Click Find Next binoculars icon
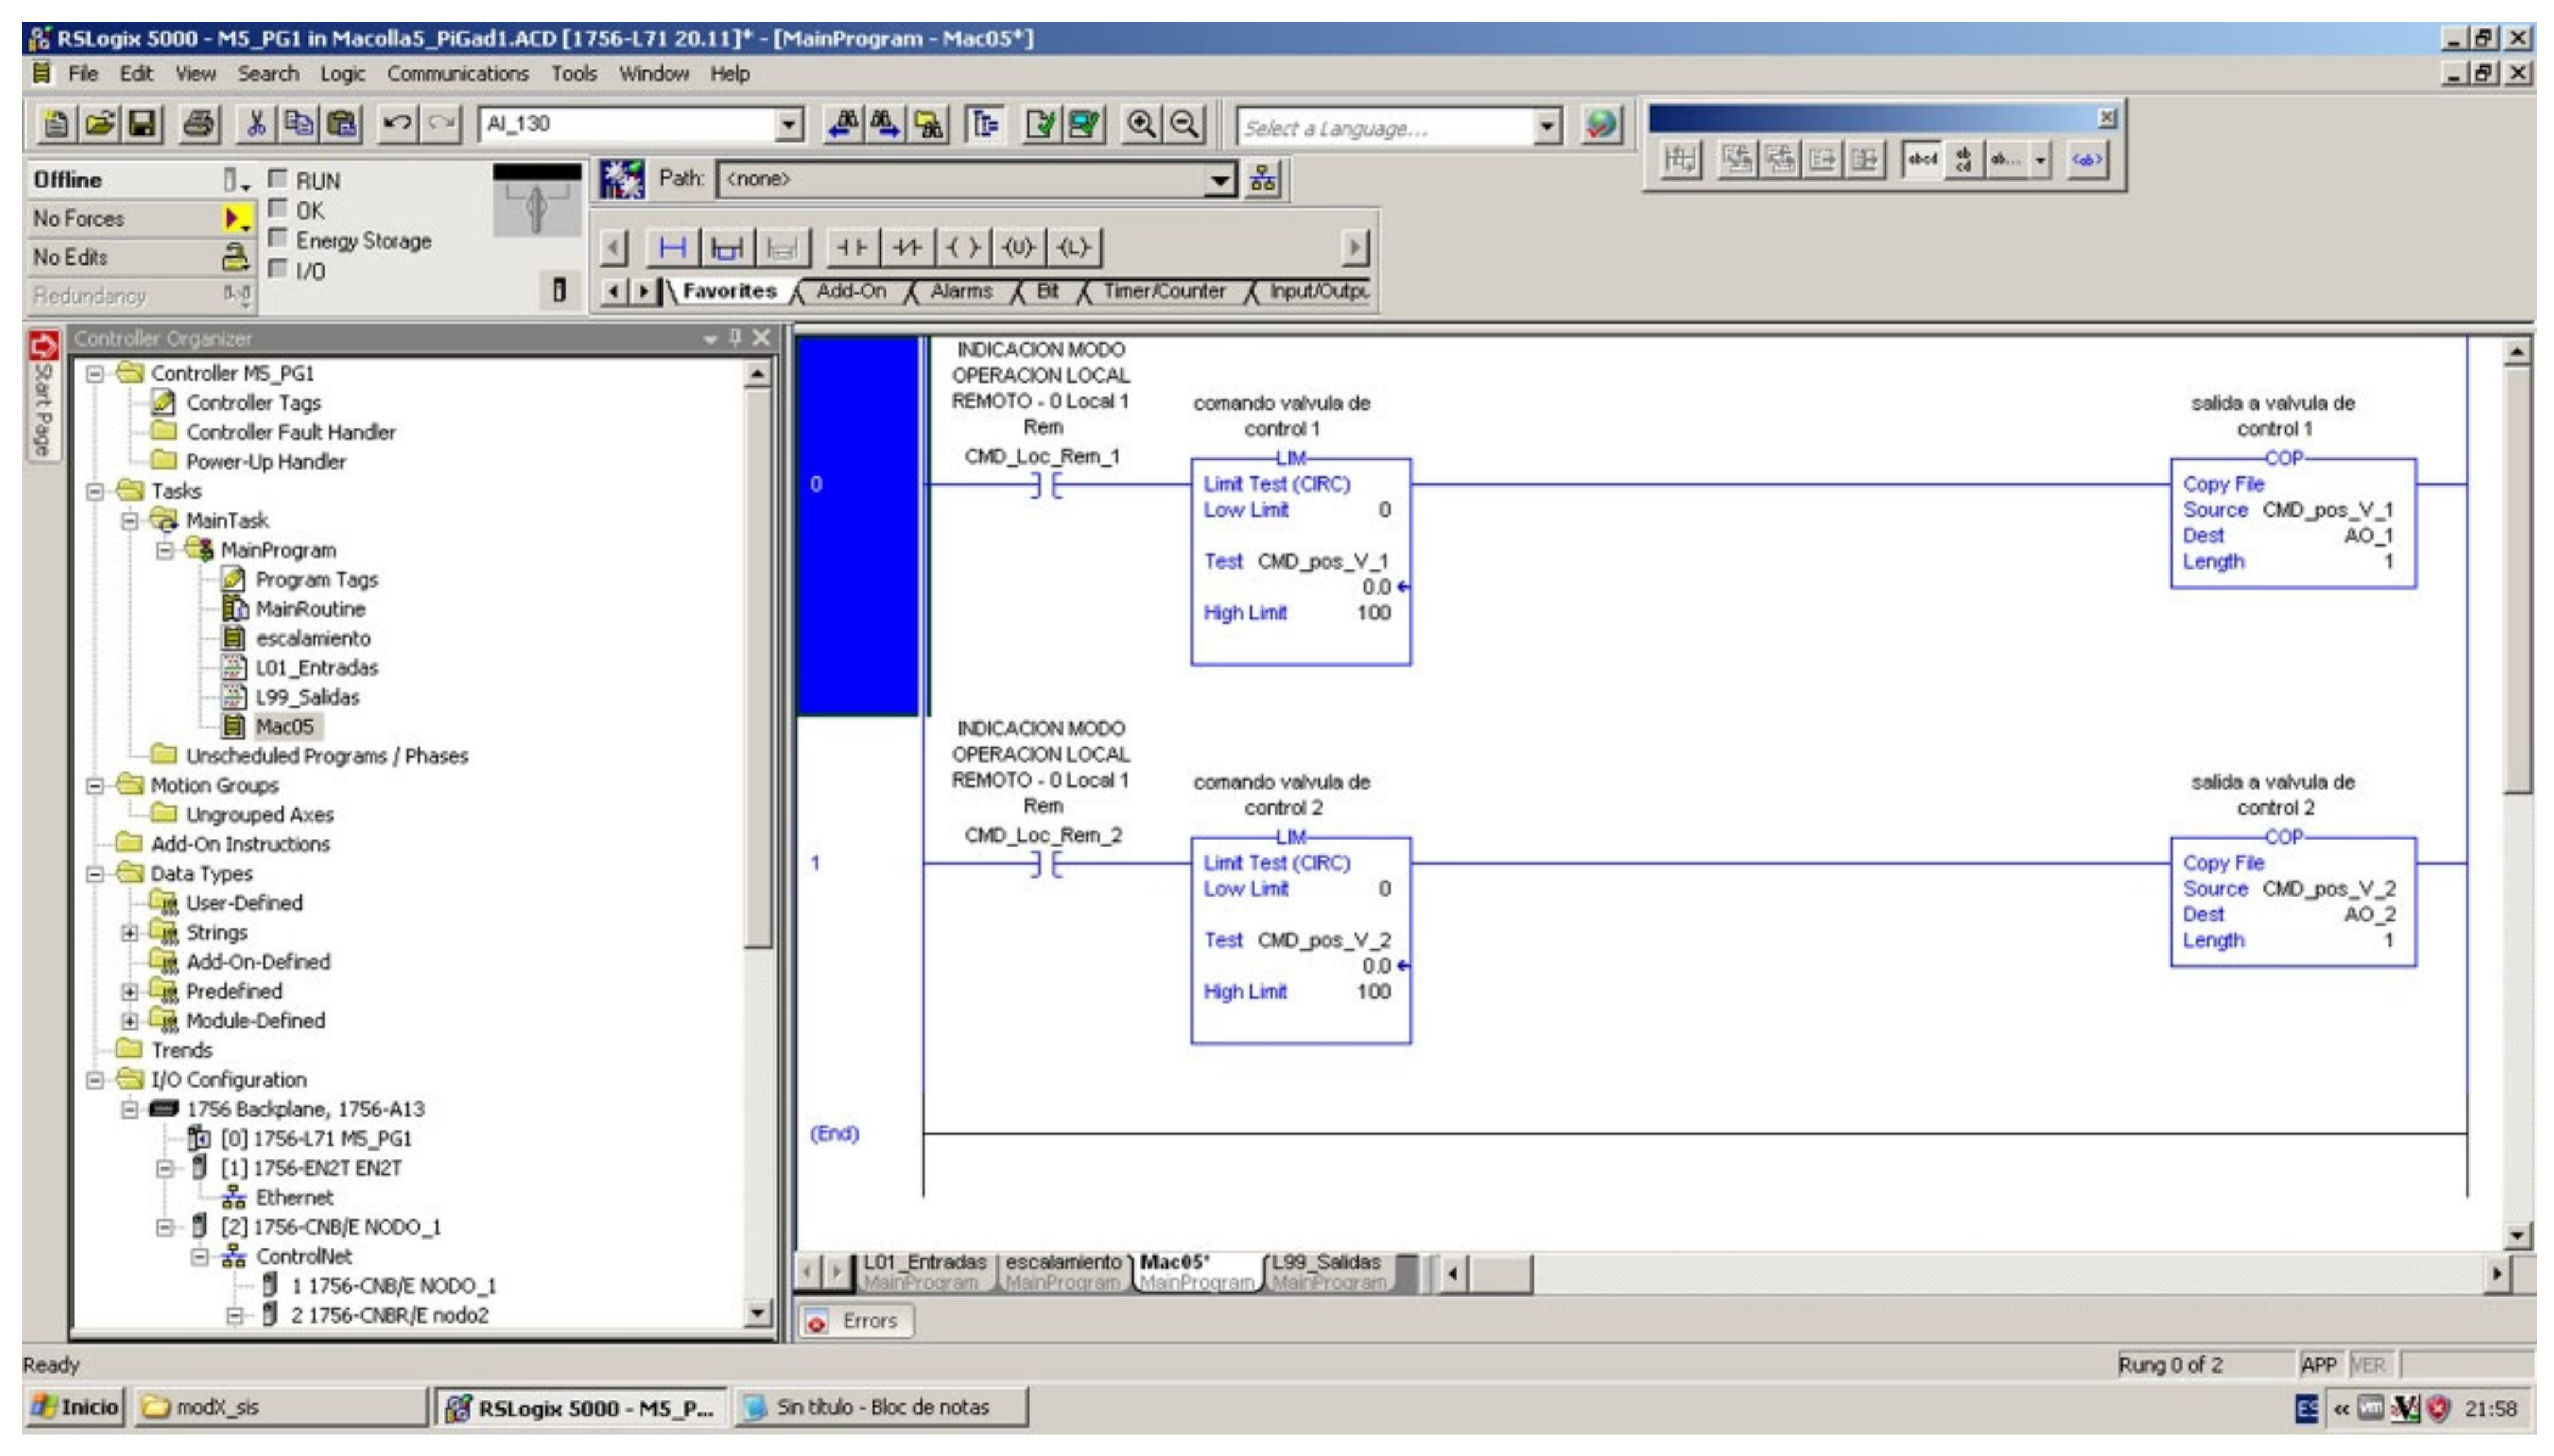 click(x=885, y=124)
